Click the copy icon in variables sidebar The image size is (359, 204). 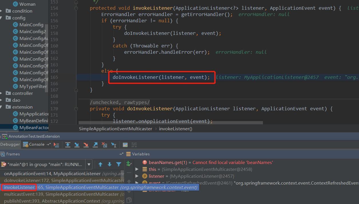(x=129, y=200)
